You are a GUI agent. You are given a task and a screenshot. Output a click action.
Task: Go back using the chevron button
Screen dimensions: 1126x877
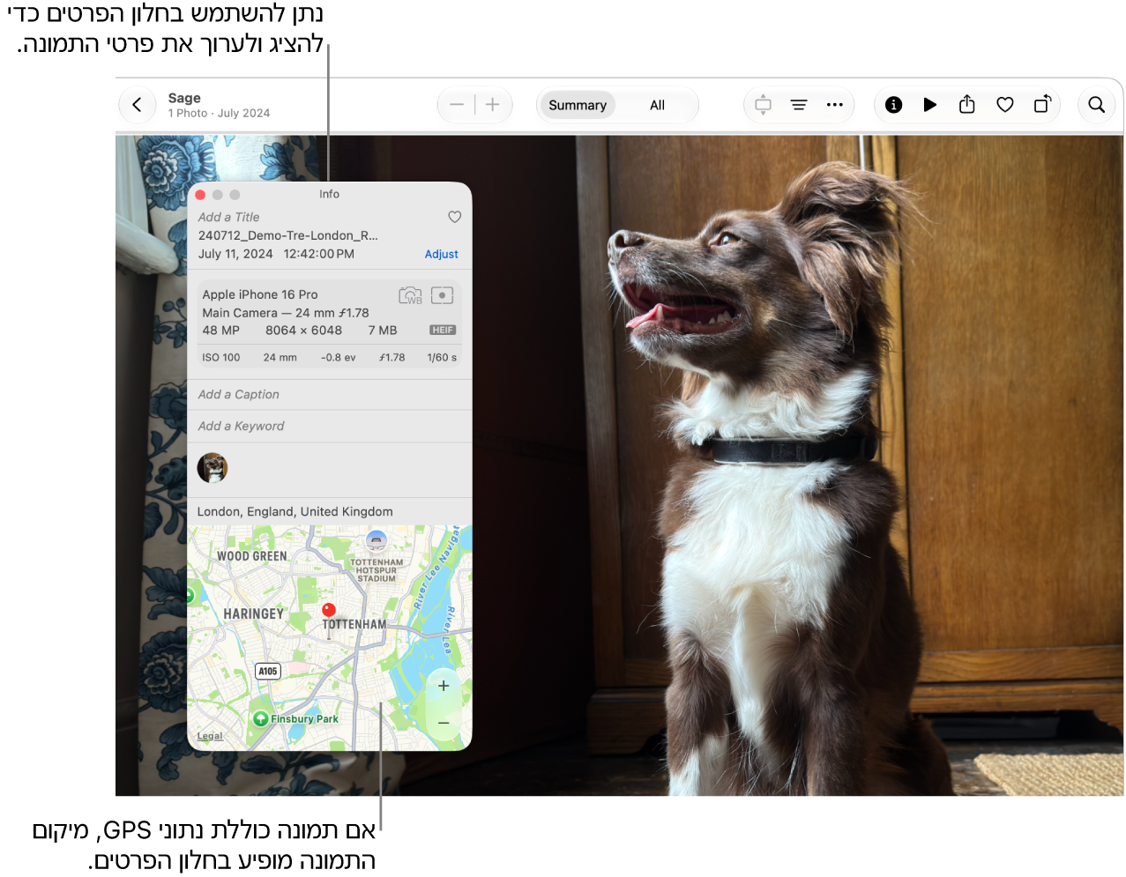click(x=137, y=105)
